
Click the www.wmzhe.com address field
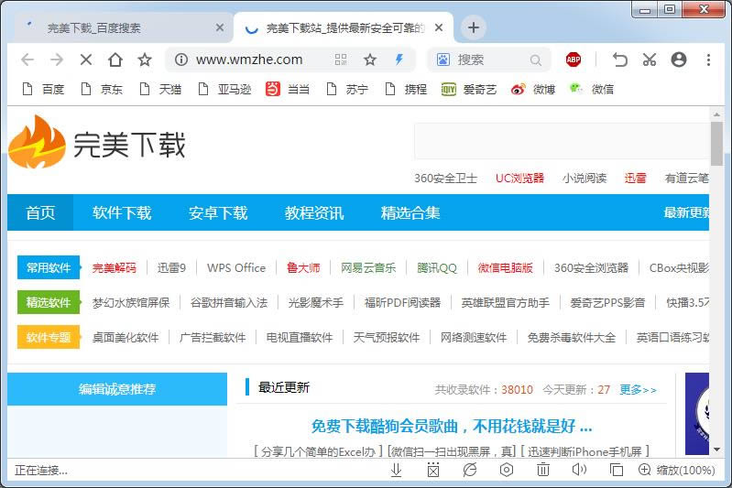(249, 60)
